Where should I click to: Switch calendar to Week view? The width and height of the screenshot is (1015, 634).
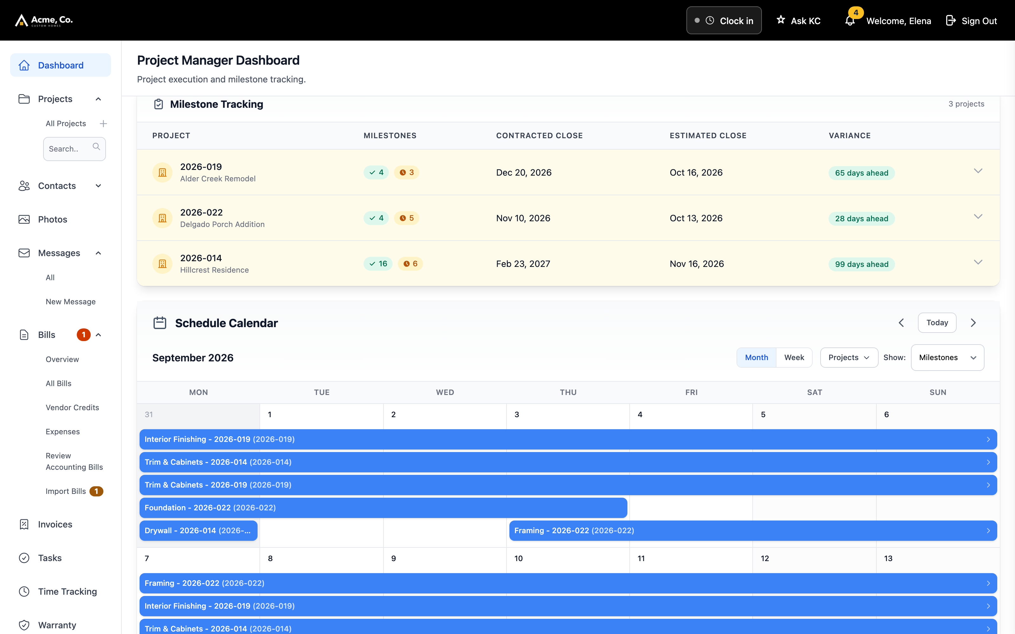pyautogui.click(x=794, y=358)
